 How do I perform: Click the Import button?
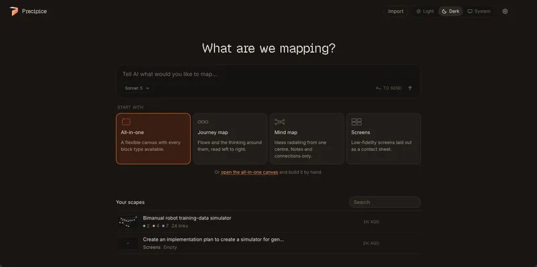coord(395,11)
